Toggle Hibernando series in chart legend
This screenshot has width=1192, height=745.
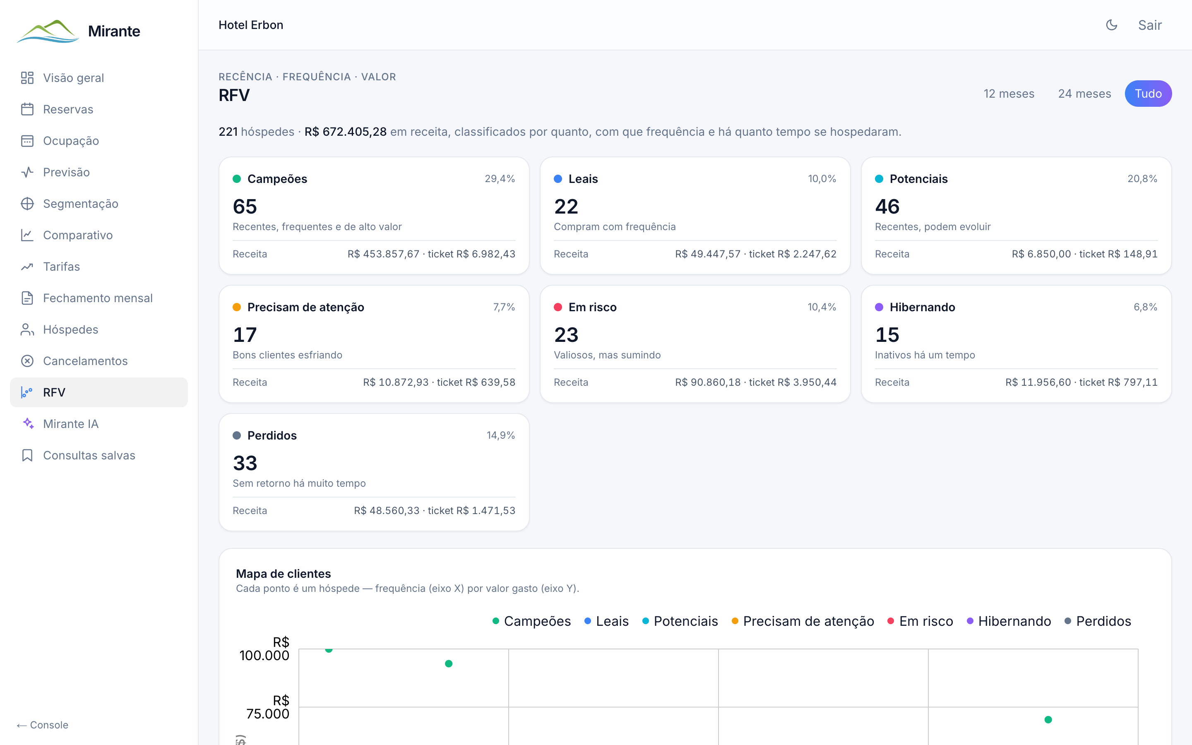(1009, 621)
